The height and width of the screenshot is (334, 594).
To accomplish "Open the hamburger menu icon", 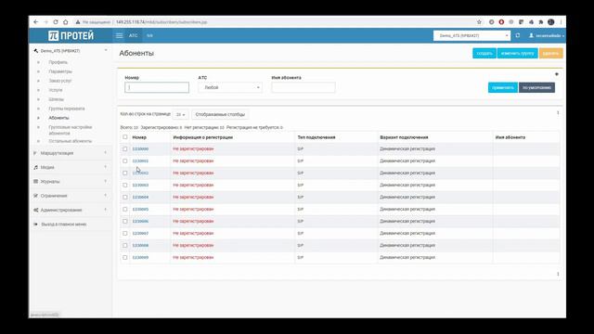I will point(120,35).
